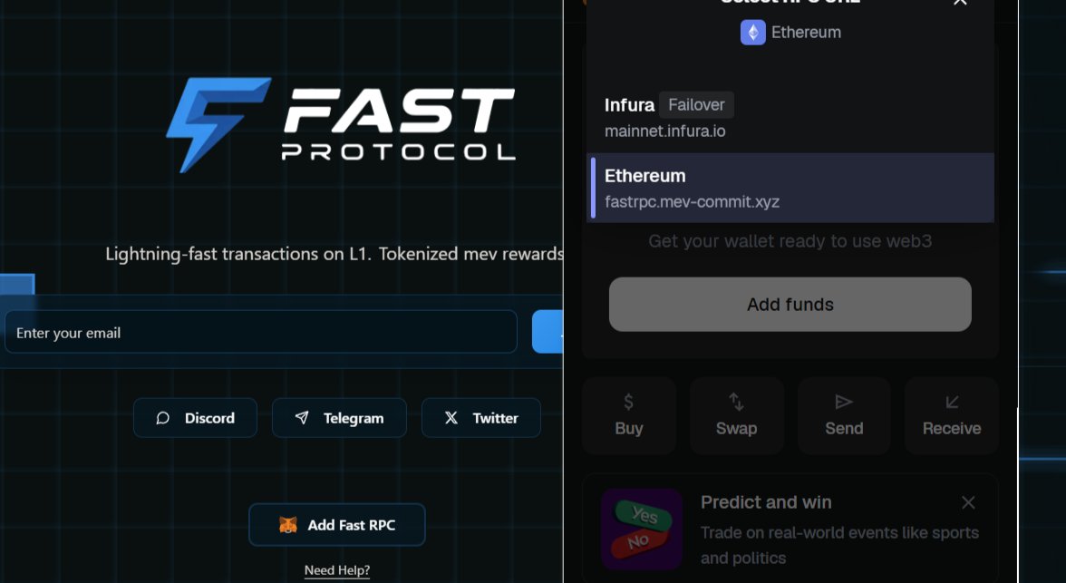Click the Receive action tile
Image resolution: width=1066 pixels, height=583 pixels.
click(x=952, y=415)
